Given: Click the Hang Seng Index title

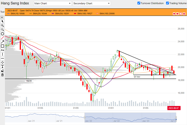Looking at the screenshot, I should pyautogui.click(x=15, y=3).
